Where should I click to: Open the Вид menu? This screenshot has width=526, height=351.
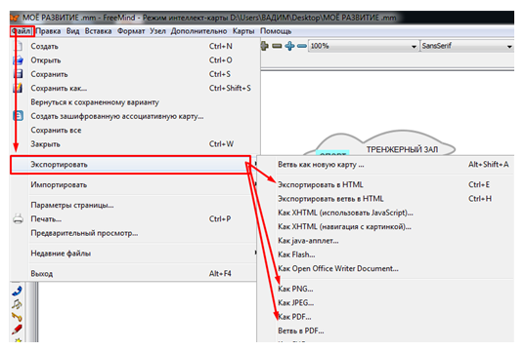click(72, 31)
